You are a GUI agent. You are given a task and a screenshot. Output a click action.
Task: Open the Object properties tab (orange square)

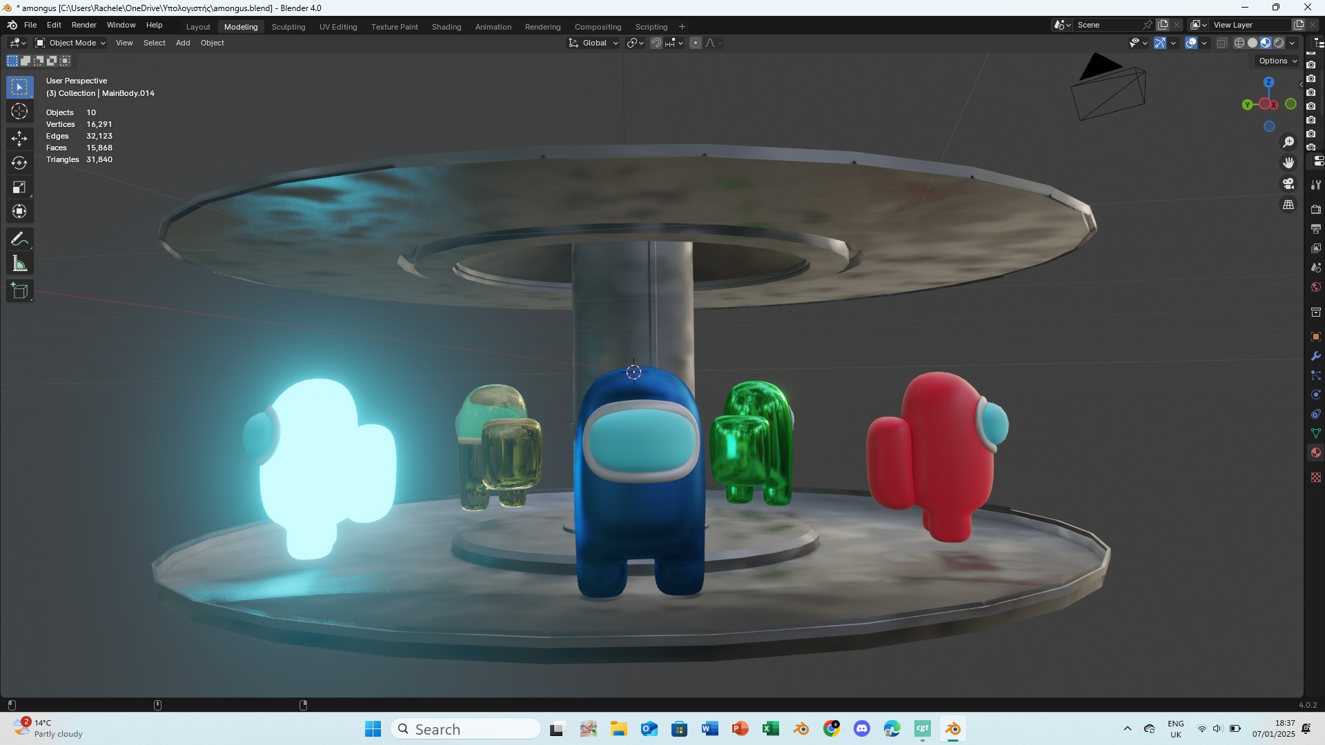coord(1316,337)
